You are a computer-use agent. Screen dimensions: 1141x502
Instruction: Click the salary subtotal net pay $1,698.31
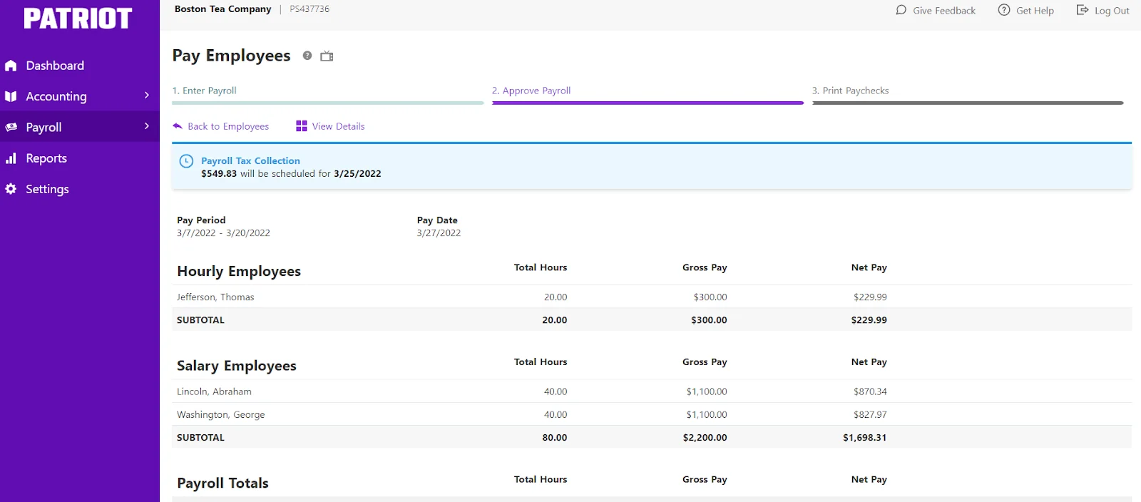click(x=864, y=438)
